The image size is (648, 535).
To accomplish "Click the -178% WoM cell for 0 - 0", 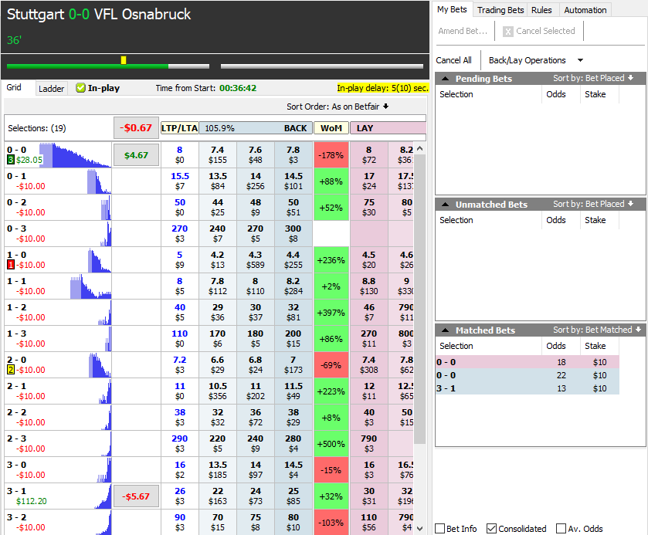I will (x=331, y=155).
